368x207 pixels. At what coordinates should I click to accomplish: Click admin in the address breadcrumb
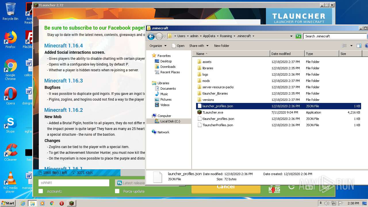(x=194, y=36)
